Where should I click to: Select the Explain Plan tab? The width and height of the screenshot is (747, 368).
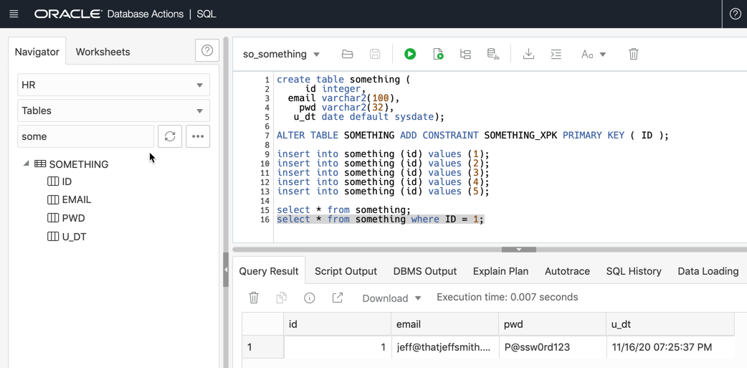tap(500, 271)
